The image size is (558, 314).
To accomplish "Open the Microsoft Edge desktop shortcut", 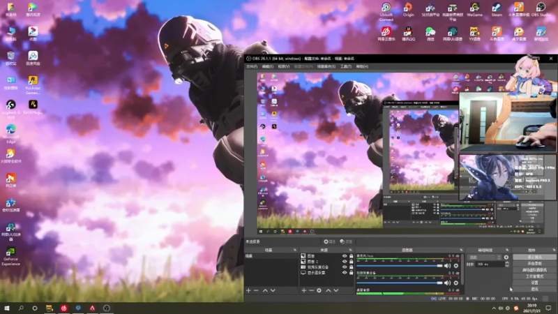I will [10, 134].
